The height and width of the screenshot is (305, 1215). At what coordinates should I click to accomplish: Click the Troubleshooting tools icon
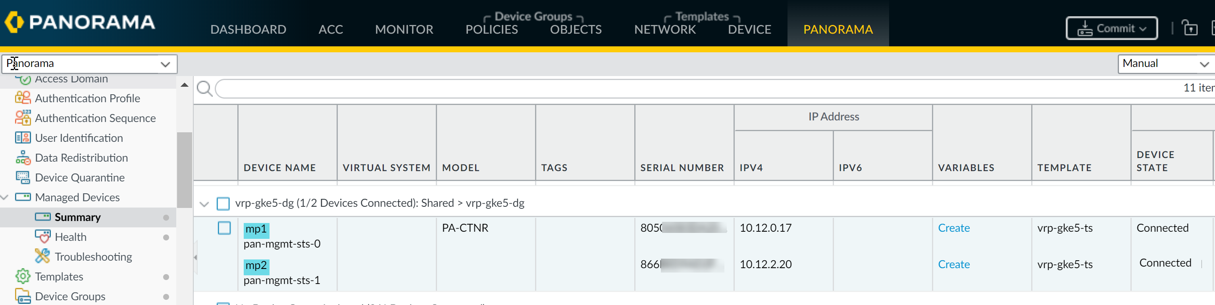pos(42,257)
